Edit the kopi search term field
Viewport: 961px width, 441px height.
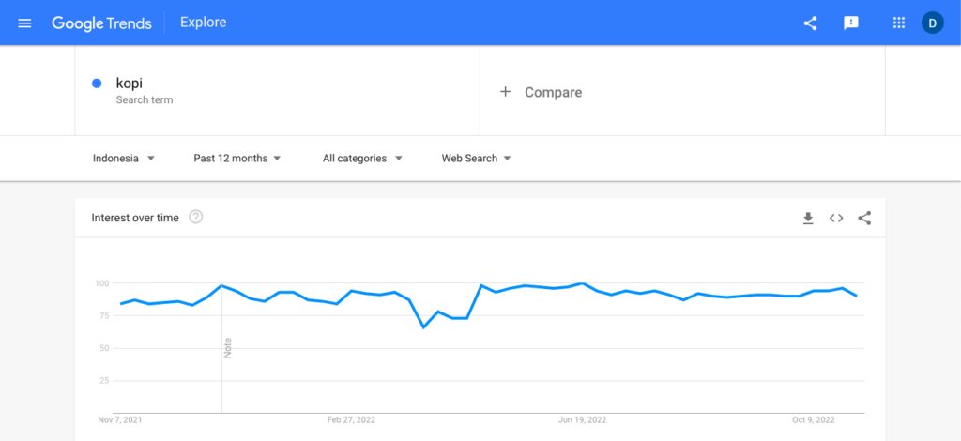click(277, 91)
